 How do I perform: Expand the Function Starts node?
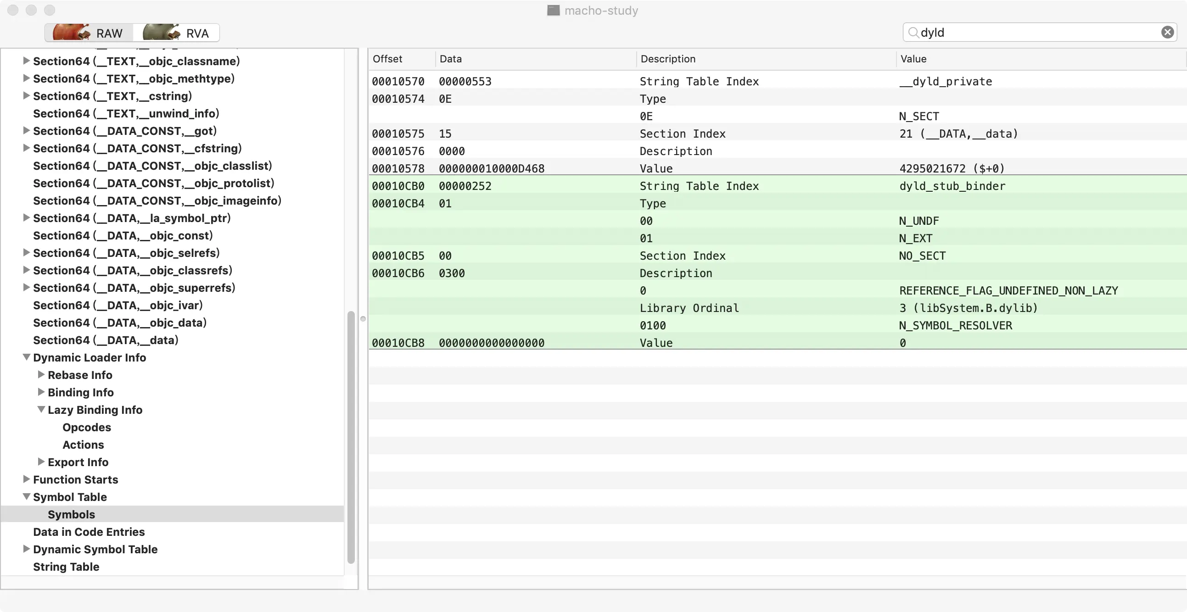[x=27, y=479]
